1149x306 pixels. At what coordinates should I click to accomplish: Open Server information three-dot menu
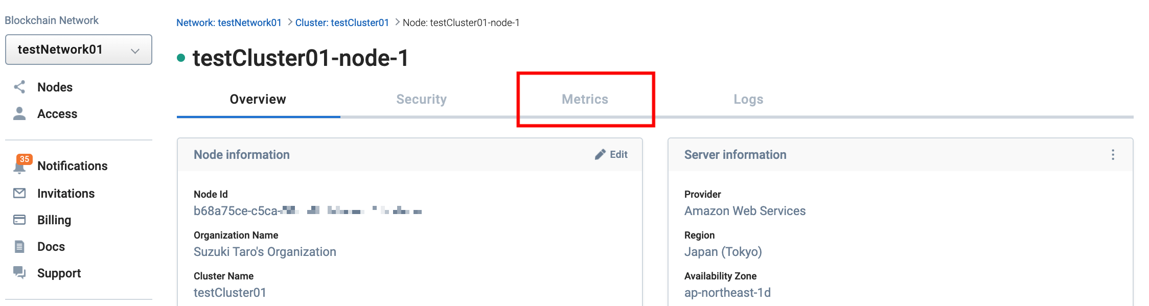click(x=1113, y=155)
